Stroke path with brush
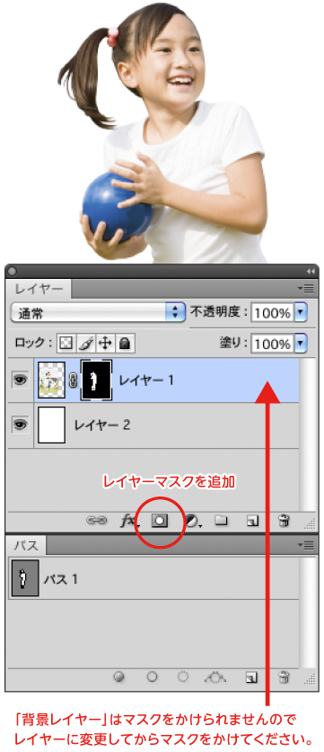Screen dimensions: 324x752 pyautogui.click(x=153, y=676)
